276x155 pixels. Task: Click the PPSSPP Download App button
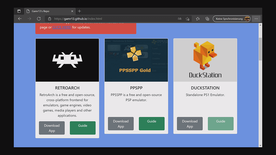pos(121,124)
